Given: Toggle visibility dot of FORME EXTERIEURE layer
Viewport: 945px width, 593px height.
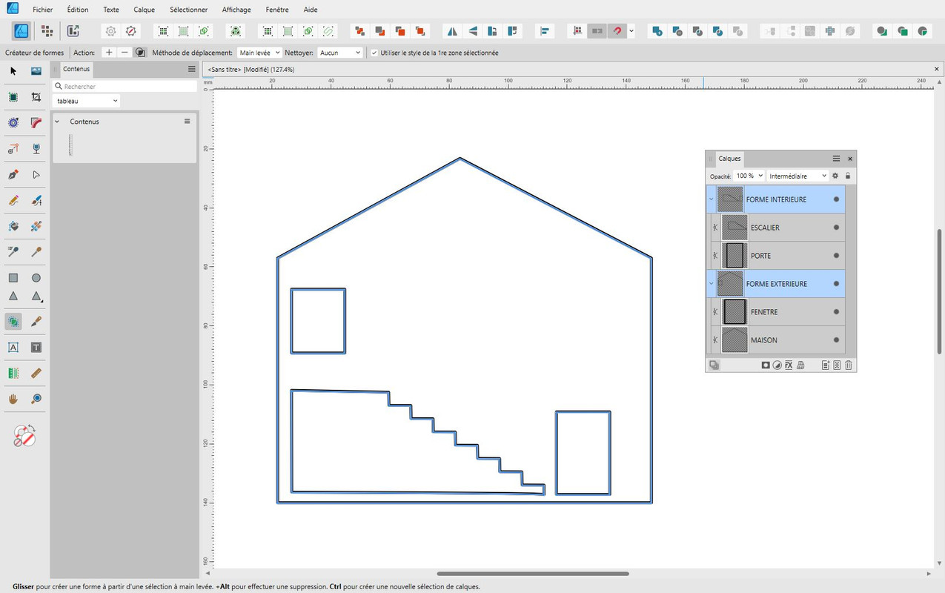Looking at the screenshot, I should pyautogui.click(x=836, y=284).
